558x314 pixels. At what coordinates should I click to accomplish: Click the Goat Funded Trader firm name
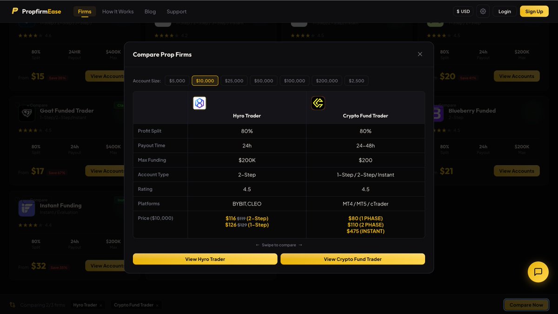point(67,111)
